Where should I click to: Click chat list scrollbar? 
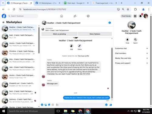39,40
